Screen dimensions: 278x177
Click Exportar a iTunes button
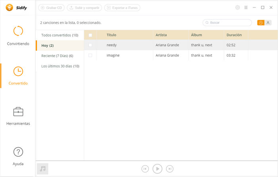click(122, 8)
